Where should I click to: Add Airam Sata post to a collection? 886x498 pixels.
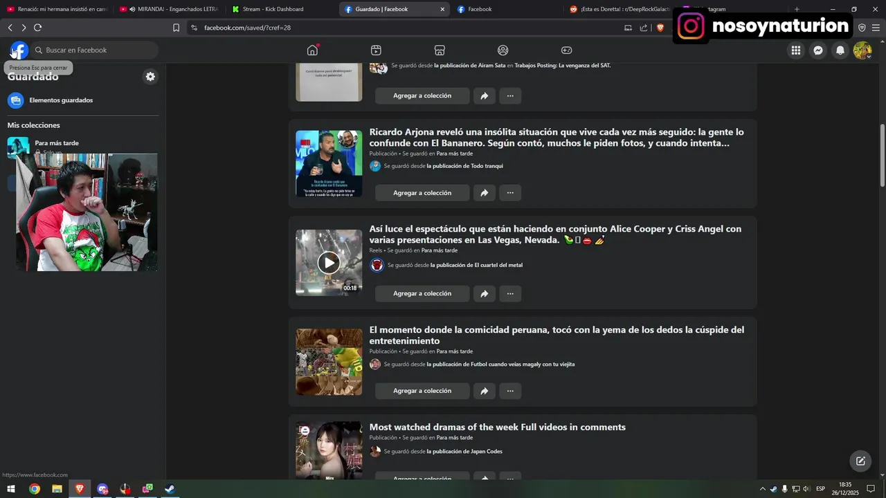[x=422, y=95]
